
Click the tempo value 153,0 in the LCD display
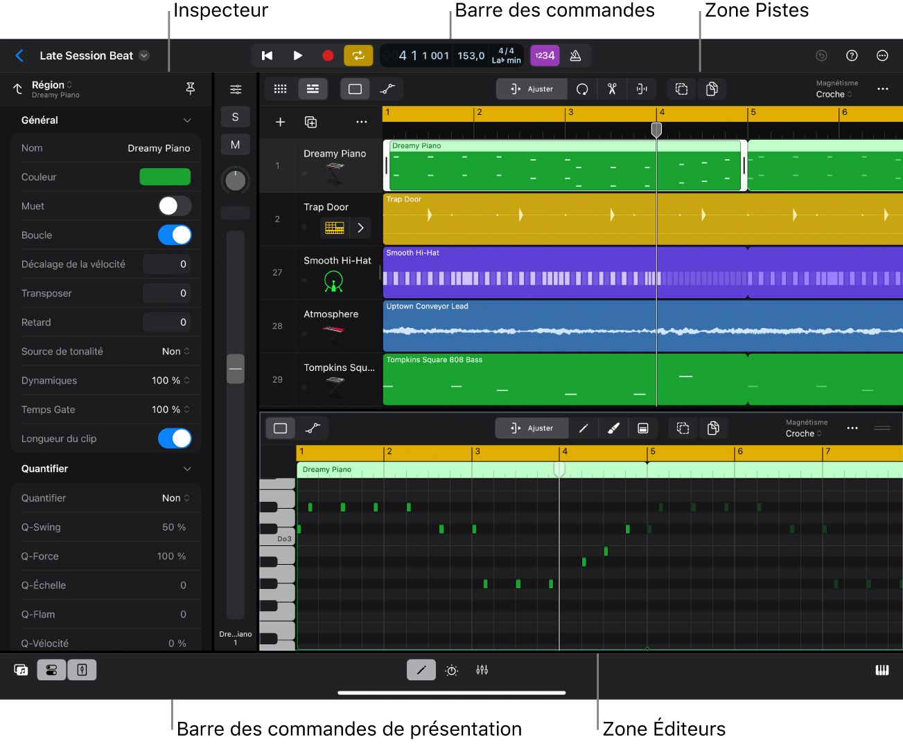(x=470, y=55)
